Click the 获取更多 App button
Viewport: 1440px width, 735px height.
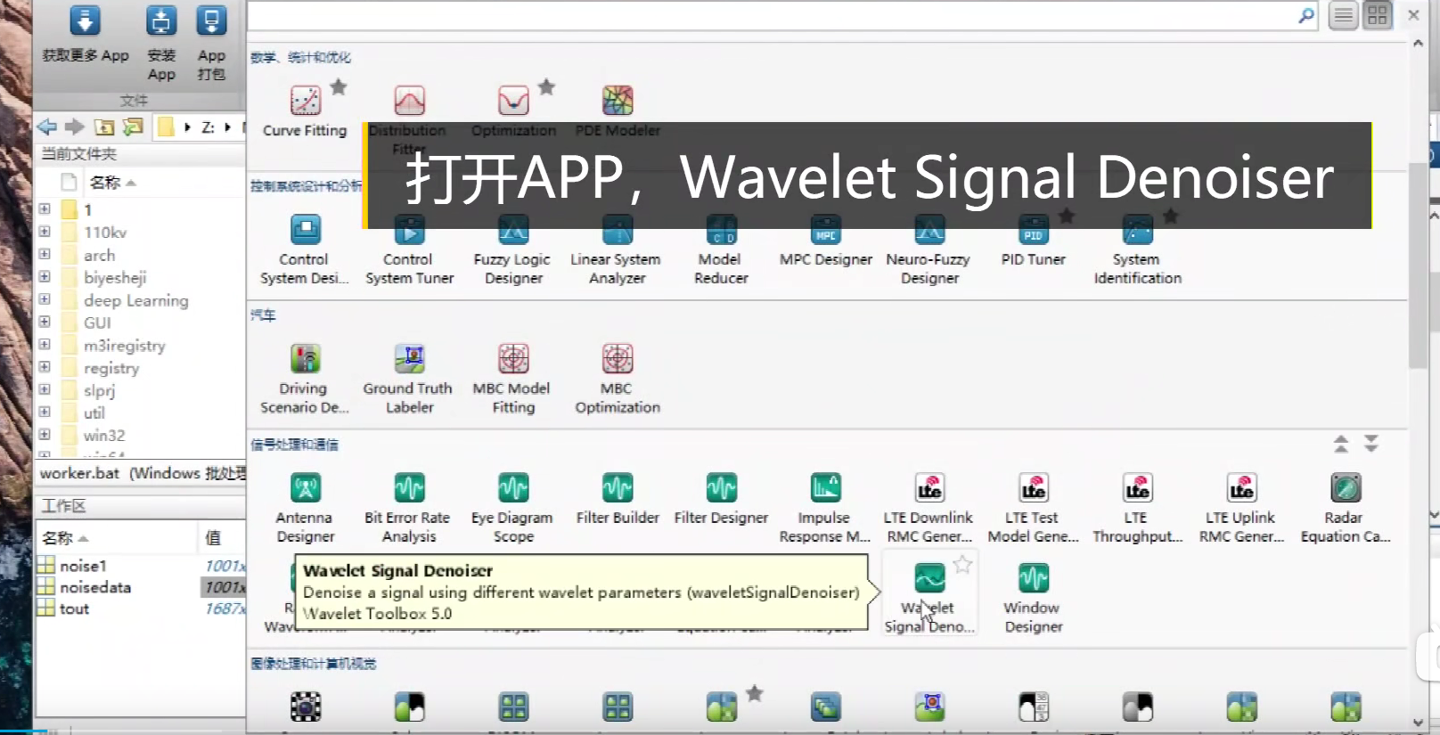(86, 34)
